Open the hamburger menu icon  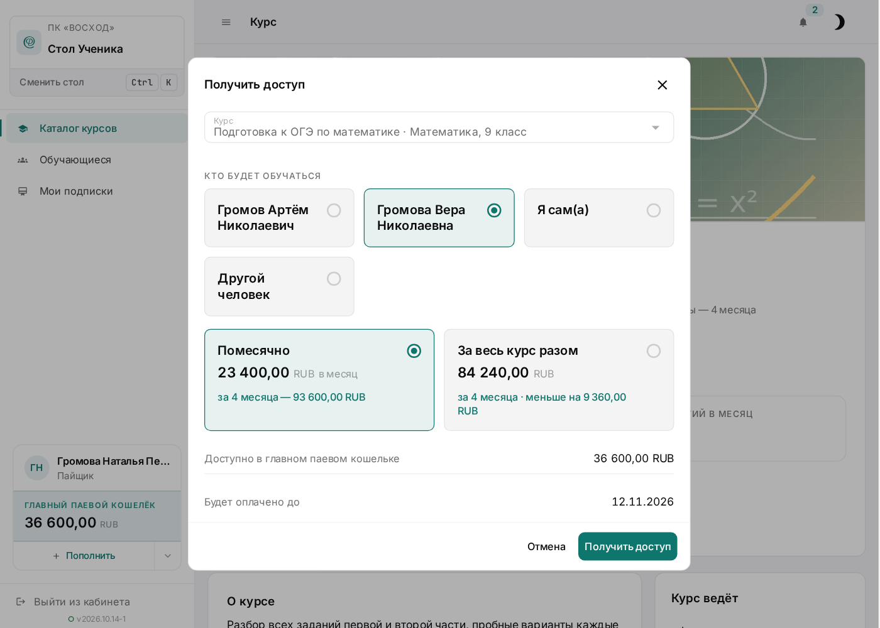[226, 22]
